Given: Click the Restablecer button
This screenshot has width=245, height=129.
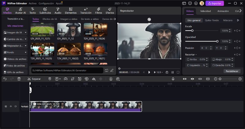Looking at the screenshot, I should [x=232, y=71].
